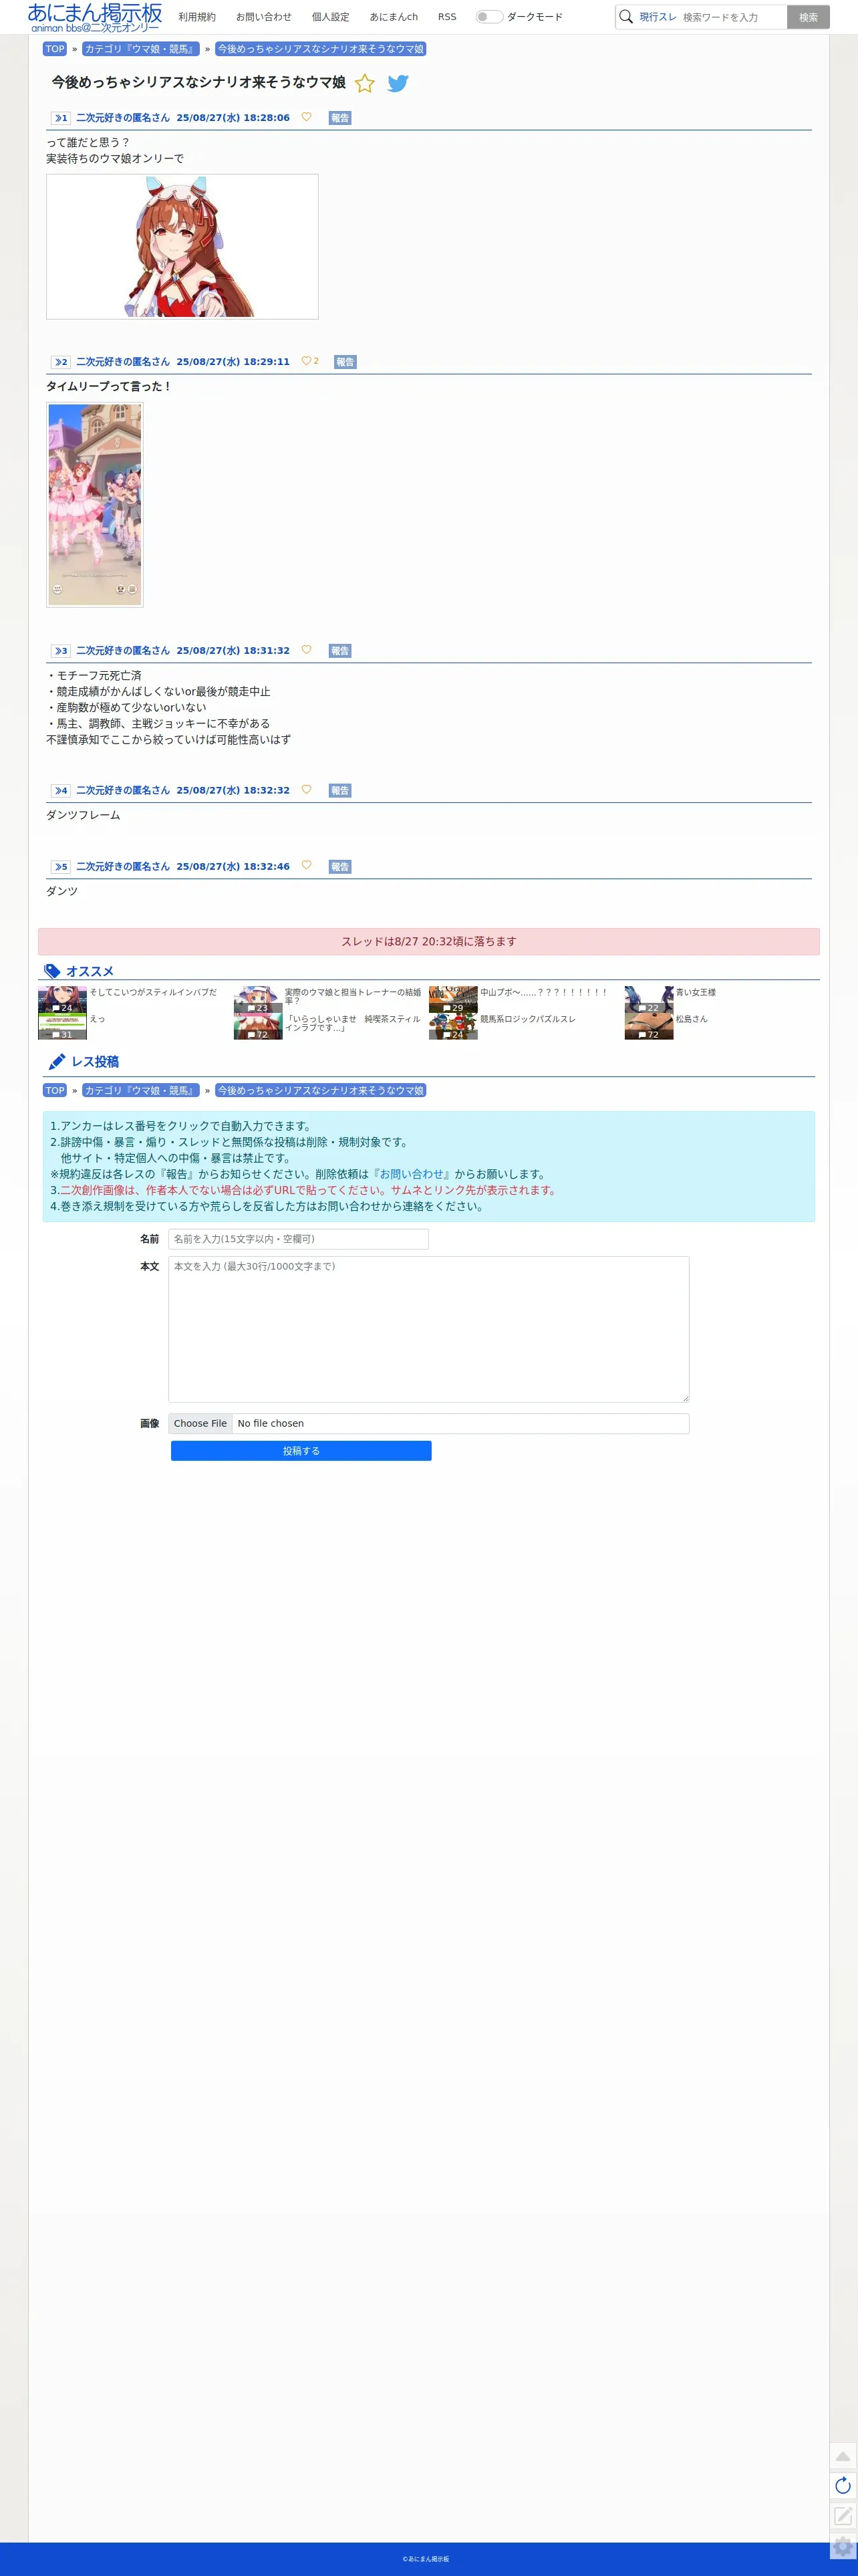Click the floating reload thread icon
Screen dimensions: 858x2576
(x=843, y=2486)
